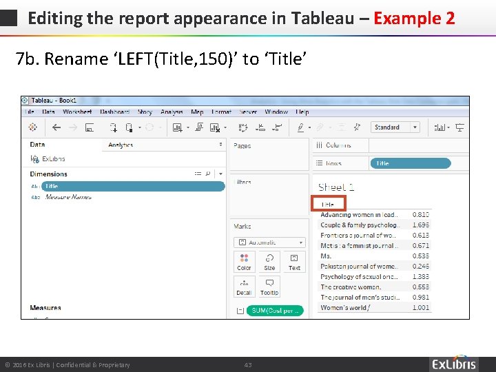Click the Color marks button
This screenshot has height=372, width=496.
click(x=244, y=262)
